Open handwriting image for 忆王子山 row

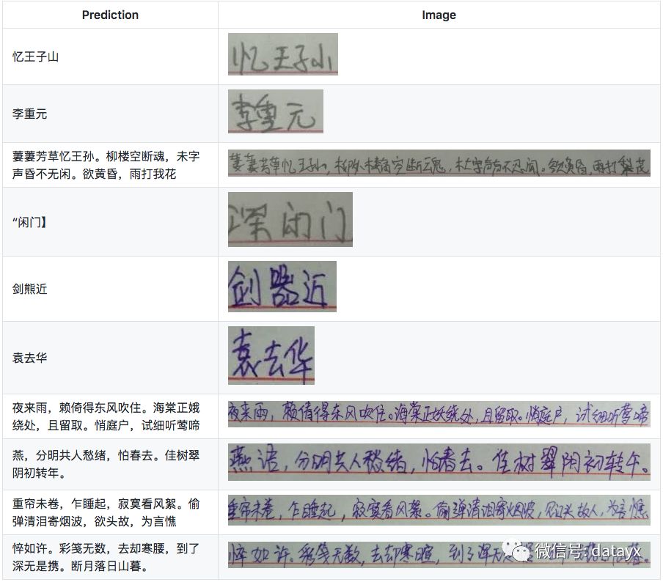click(283, 54)
